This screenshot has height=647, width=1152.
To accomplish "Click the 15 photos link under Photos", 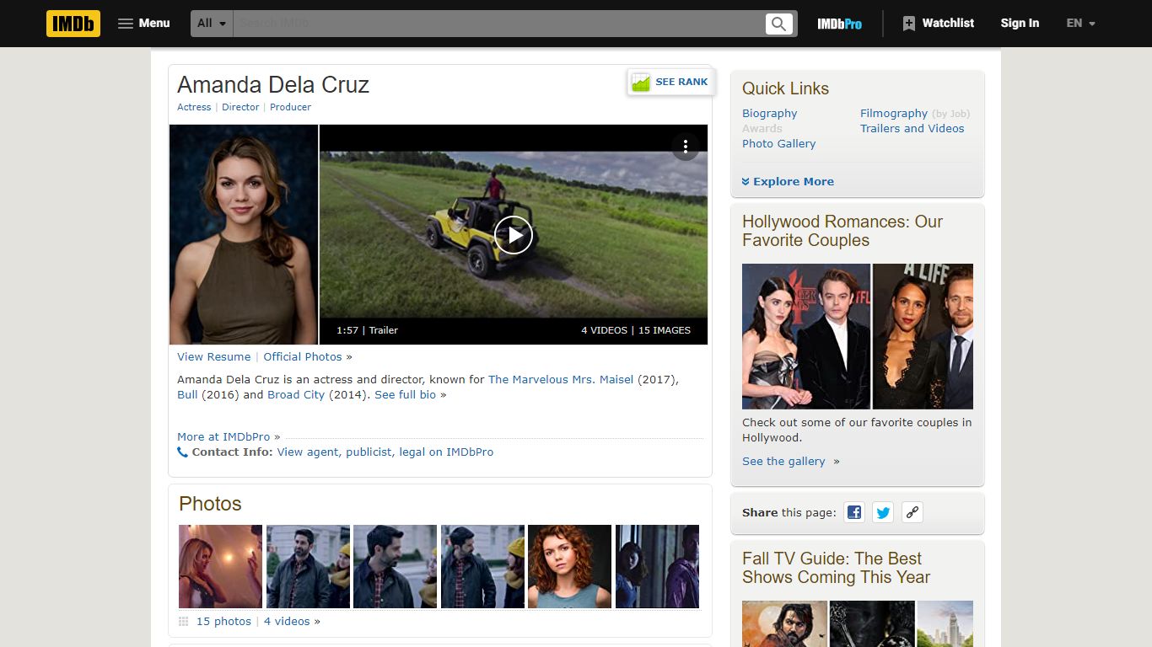I will [223, 622].
